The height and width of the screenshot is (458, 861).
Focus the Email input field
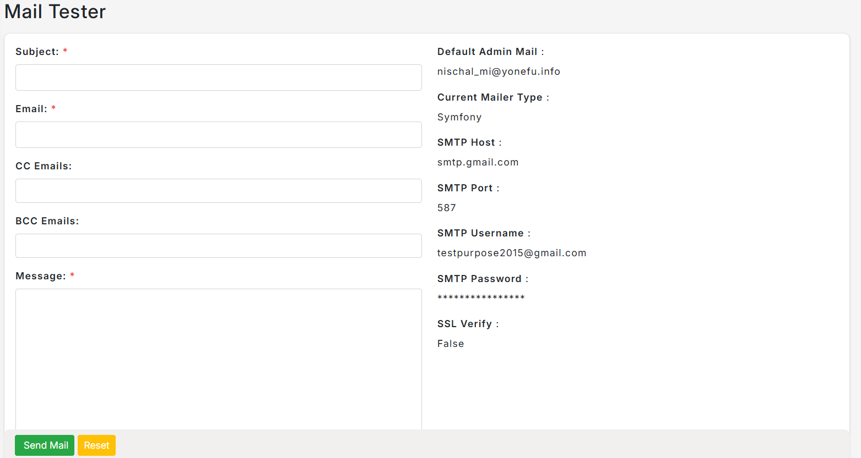pos(219,135)
